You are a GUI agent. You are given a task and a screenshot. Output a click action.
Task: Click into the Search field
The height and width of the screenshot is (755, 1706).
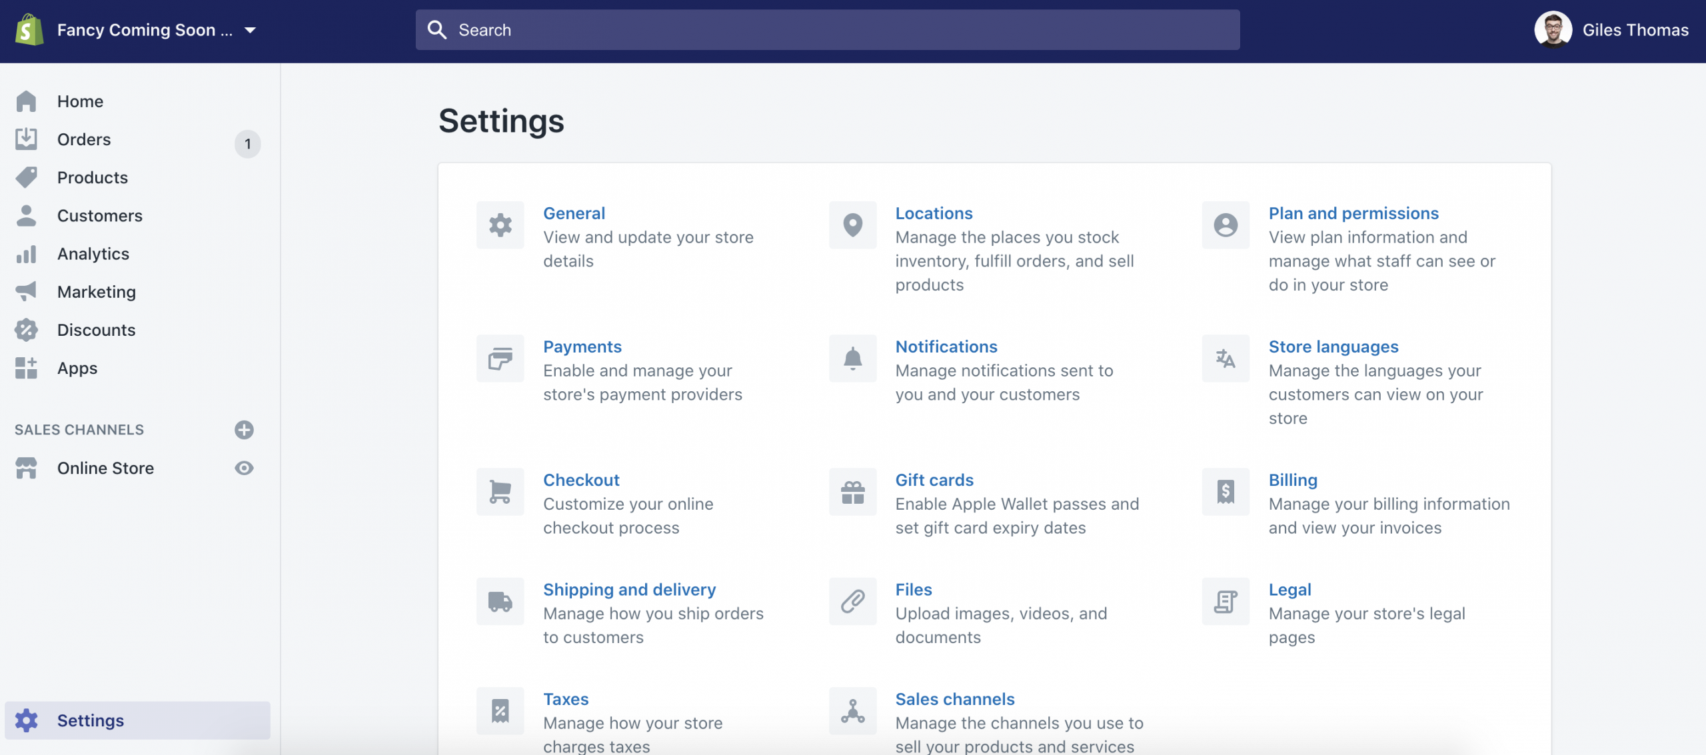[x=826, y=30]
